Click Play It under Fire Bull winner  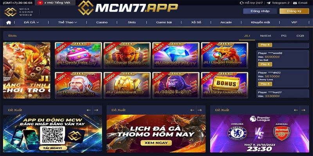(265, 64)
